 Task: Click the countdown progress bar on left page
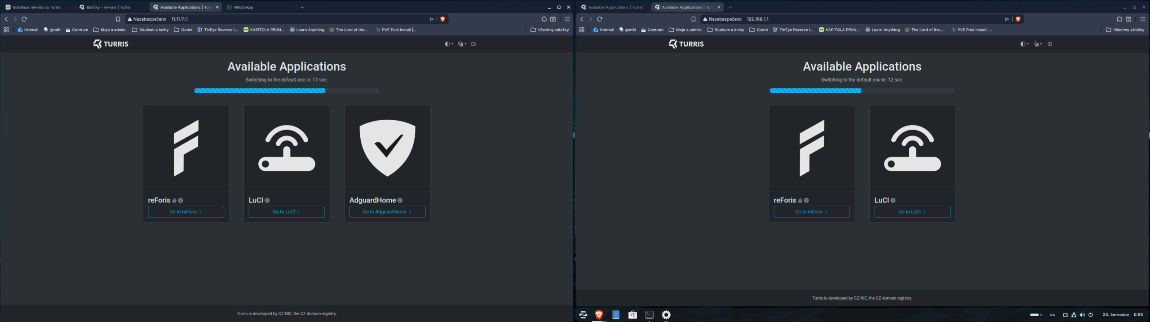[287, 91]
